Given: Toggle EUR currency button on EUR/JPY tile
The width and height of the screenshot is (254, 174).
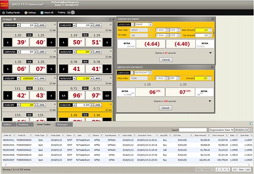Looking at the screenshot, I should click(42, 105).
